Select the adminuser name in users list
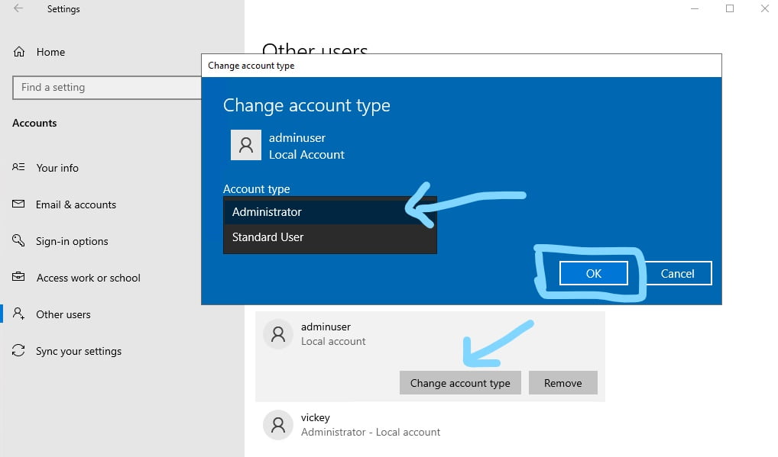Viewport: 778px width, 457px height. (x=326, y=327)
